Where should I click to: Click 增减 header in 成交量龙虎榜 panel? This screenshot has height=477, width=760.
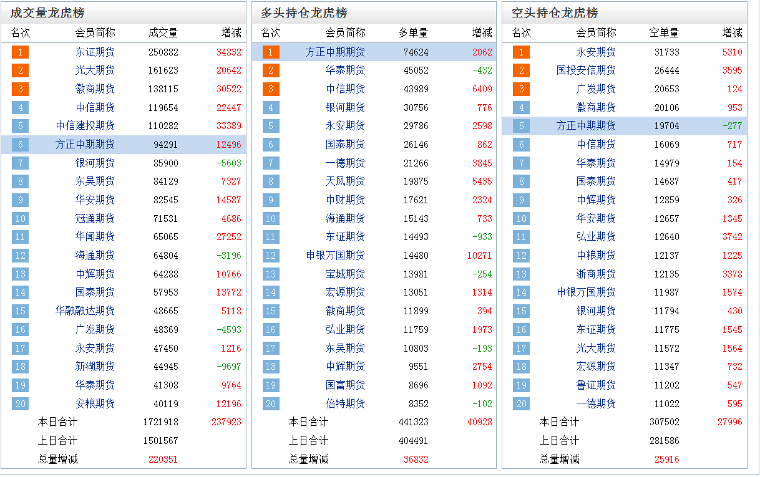[231, 33]
